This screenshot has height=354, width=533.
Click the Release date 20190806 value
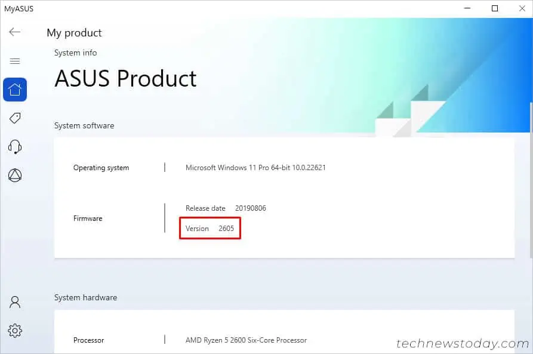226,208
